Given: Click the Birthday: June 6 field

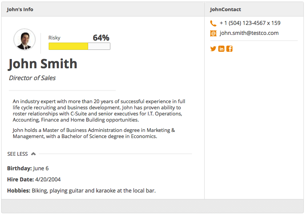Looking at the screenshot, I should (x=28, y=168).
